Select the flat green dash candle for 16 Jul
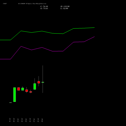Screen dimensions: 126x126 (11, 103)
